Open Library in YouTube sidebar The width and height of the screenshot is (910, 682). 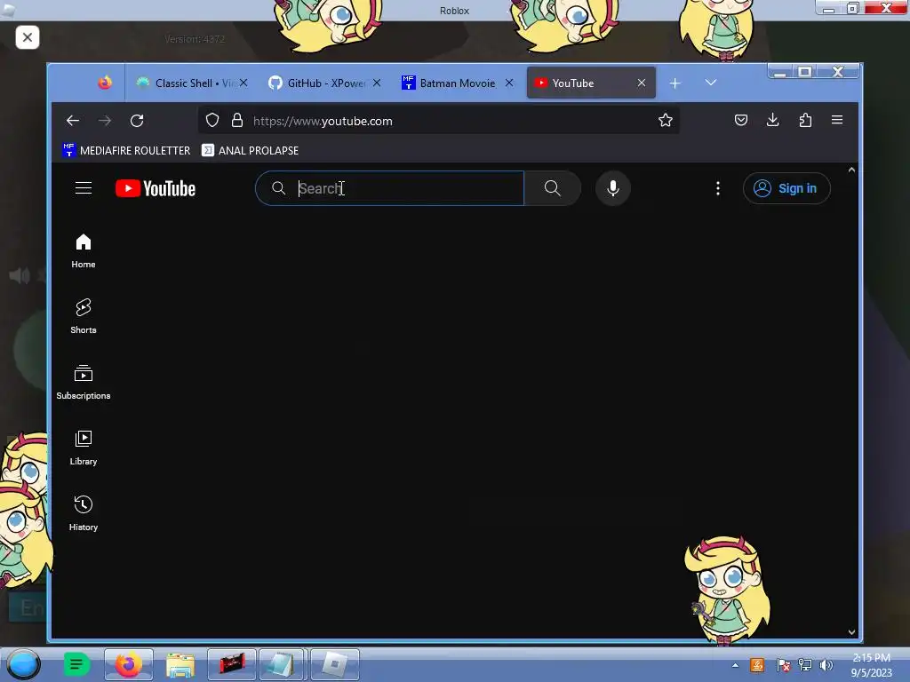(x=84, y=448)
